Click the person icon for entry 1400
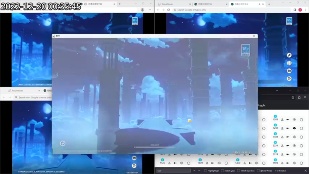This screenshot has height=174, width=309. [x=244, y=163]
